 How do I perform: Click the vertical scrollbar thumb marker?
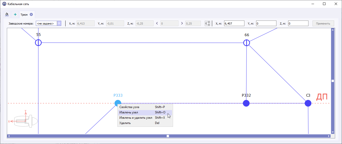(x=333, y=81)
